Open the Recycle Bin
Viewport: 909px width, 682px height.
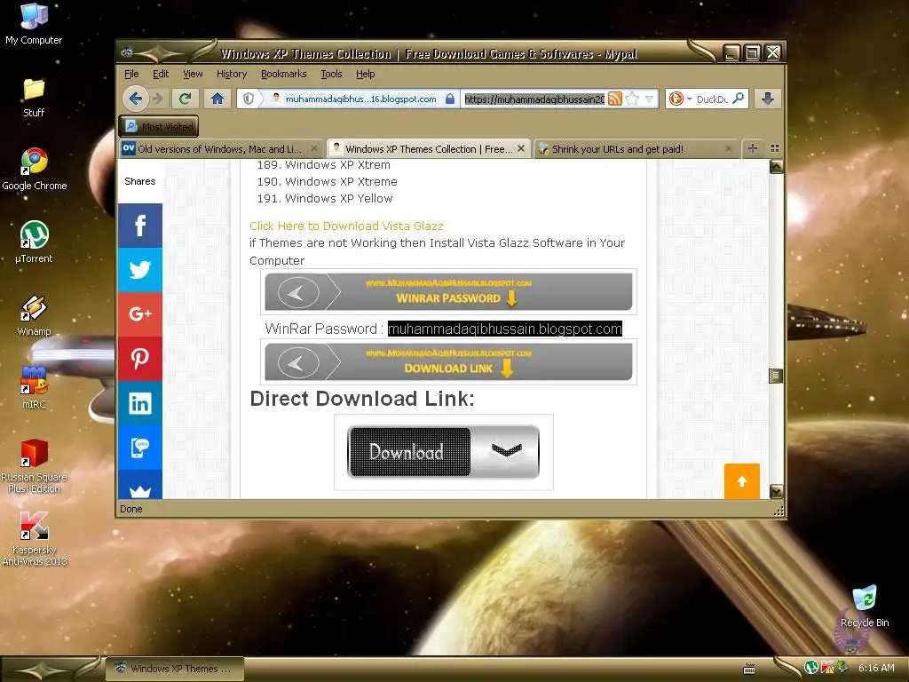click(x=865, y=607)
